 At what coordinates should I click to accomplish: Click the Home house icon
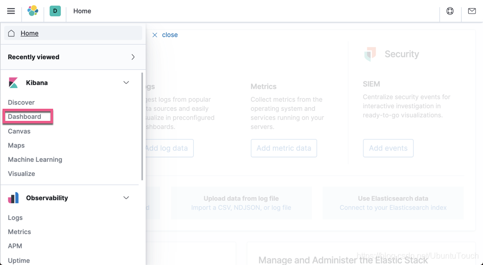[12, 33]
